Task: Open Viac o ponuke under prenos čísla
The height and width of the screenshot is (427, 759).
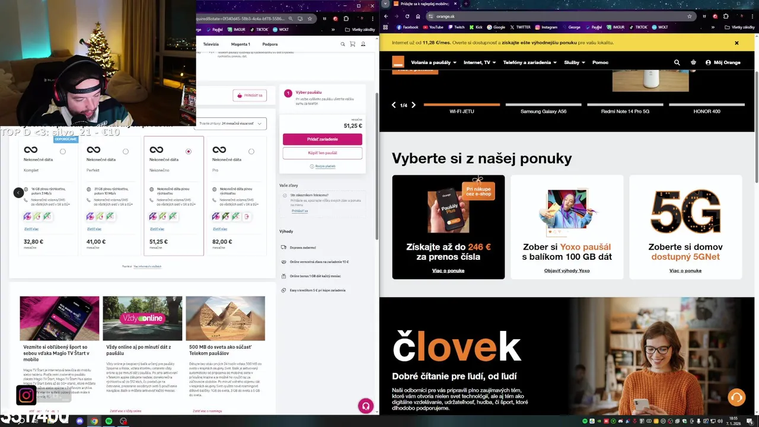Action: 448,270
